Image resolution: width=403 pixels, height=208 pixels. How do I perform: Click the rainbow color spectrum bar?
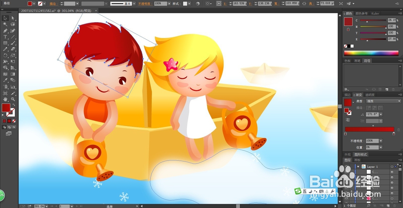click(371, 53)
